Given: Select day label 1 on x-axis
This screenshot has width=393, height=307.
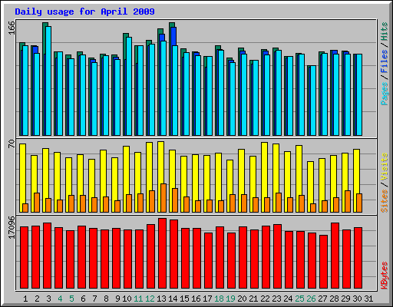Looking at the screenshot, I should 25,299.
